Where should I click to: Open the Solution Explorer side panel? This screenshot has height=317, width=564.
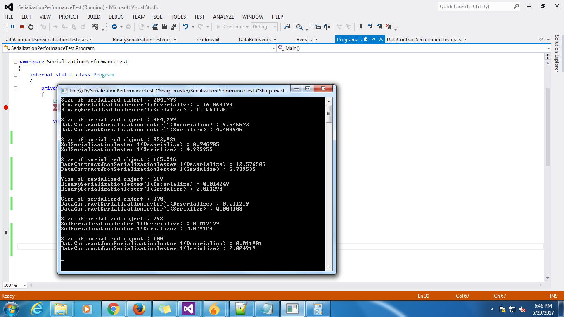coord(557,54)
